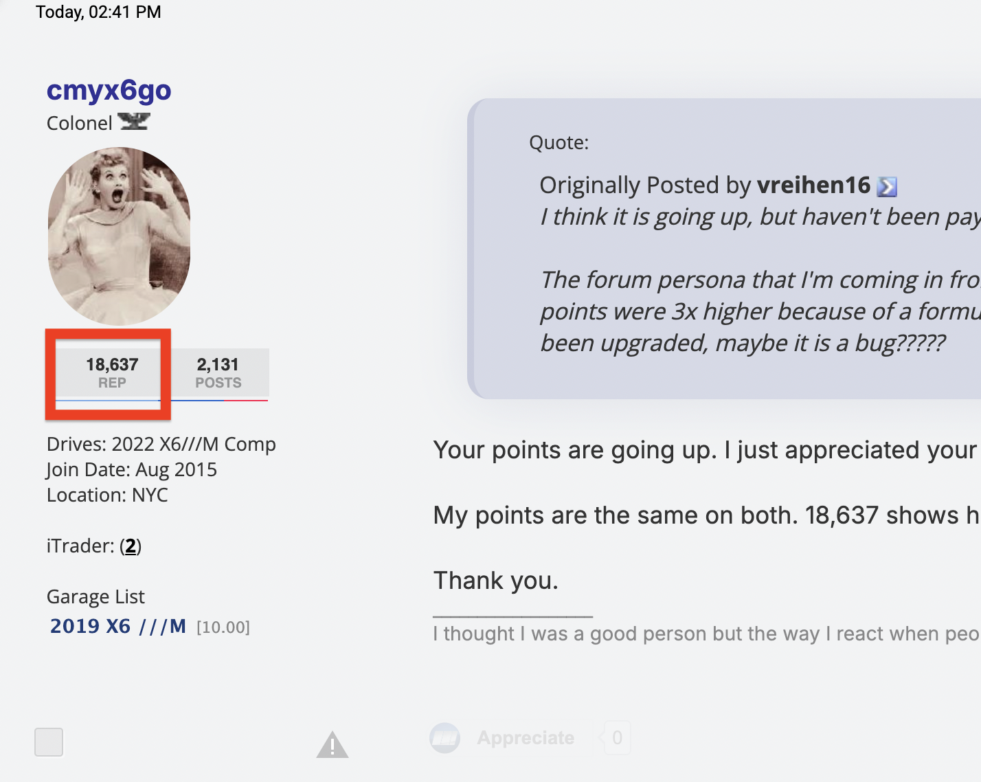Open the 2019 X6 ///M garage entry
The height and width of the screenshot is (782, 981).
(118, 626)
